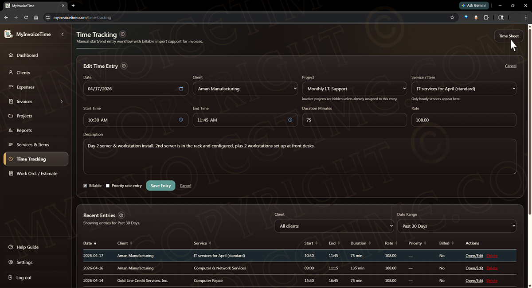
Task: Open the Client dropdown showing Aman Manufacturing
Action: (245, 89)
